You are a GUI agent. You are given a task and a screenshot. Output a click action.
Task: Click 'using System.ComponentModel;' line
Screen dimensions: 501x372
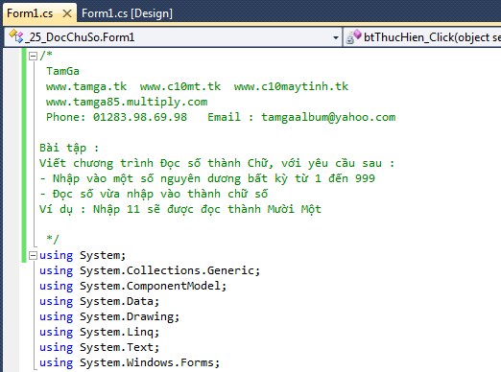click(x=132, y=286)
